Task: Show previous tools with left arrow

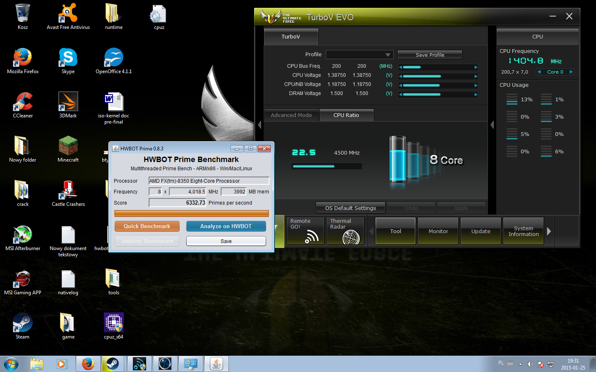Action: click(371, 231)
